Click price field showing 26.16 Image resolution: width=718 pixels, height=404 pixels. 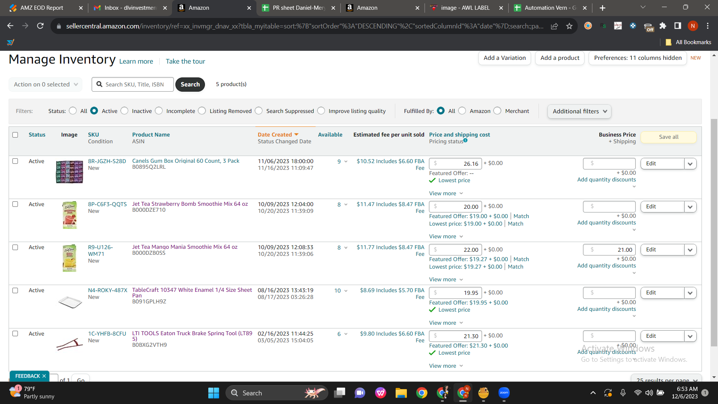click(455, 163)
